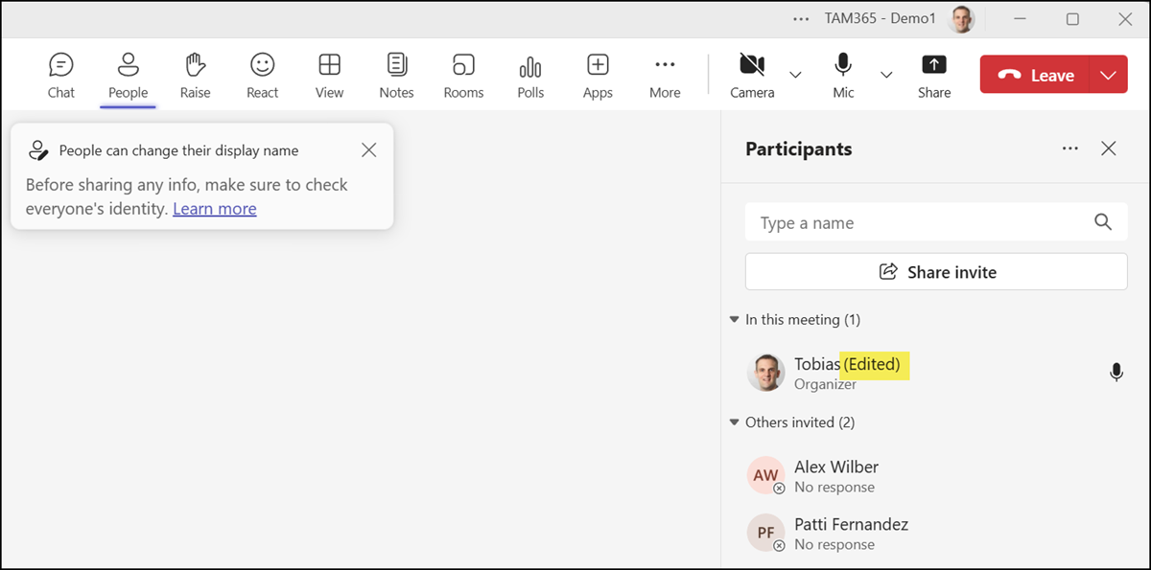
Task: Mute the Mic in toolbar
Action: click(843, 76)
